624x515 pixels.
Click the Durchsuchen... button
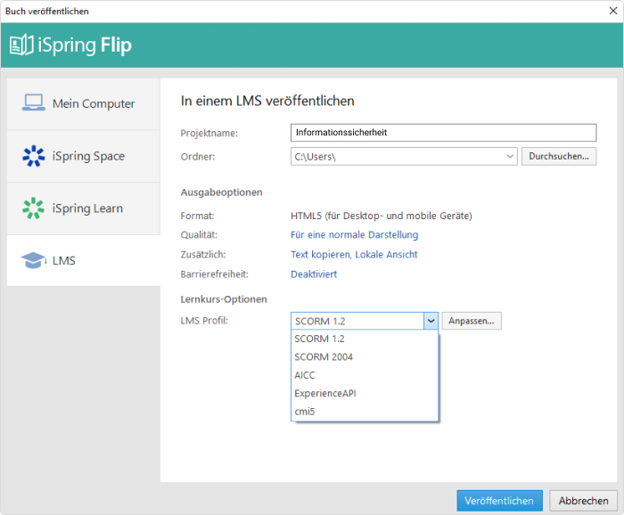point(559,156)
